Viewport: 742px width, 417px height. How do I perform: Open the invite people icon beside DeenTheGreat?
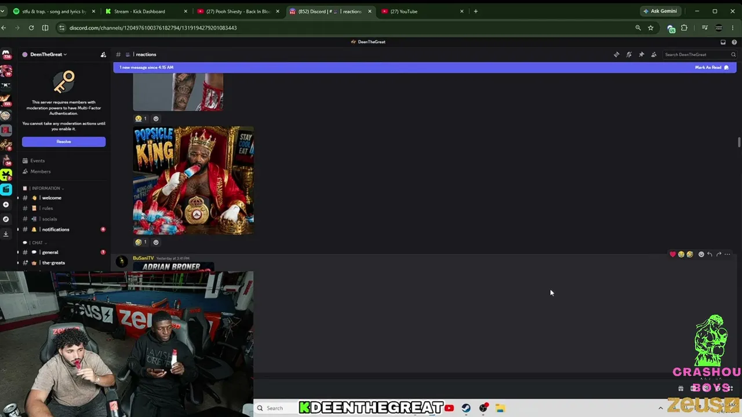pos(103,54)
